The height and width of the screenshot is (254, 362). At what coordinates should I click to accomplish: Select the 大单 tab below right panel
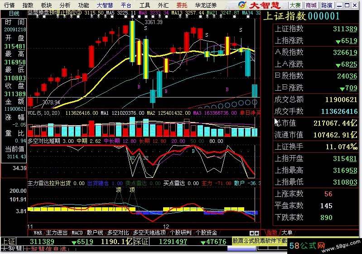287,233
